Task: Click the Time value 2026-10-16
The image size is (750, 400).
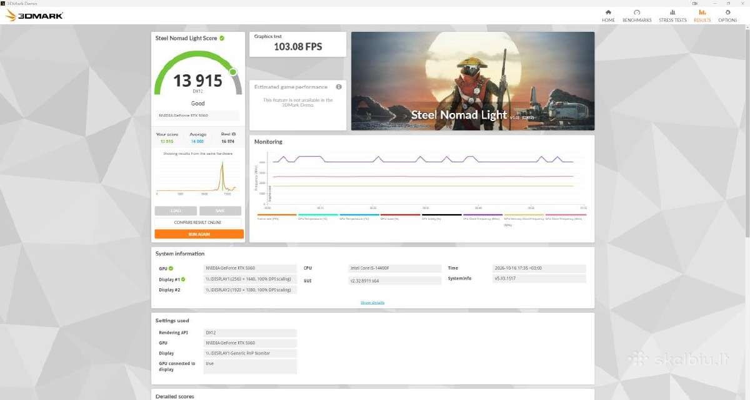Action: [x=539, y=268]
